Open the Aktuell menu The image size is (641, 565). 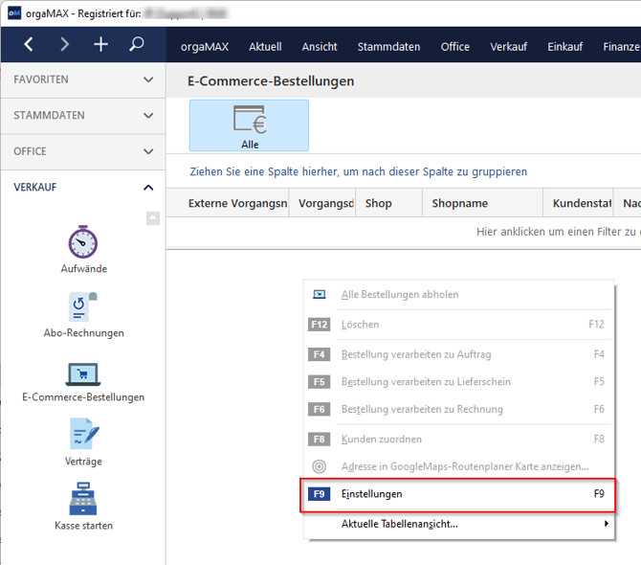pyautogui.click(x=265, y=47)
